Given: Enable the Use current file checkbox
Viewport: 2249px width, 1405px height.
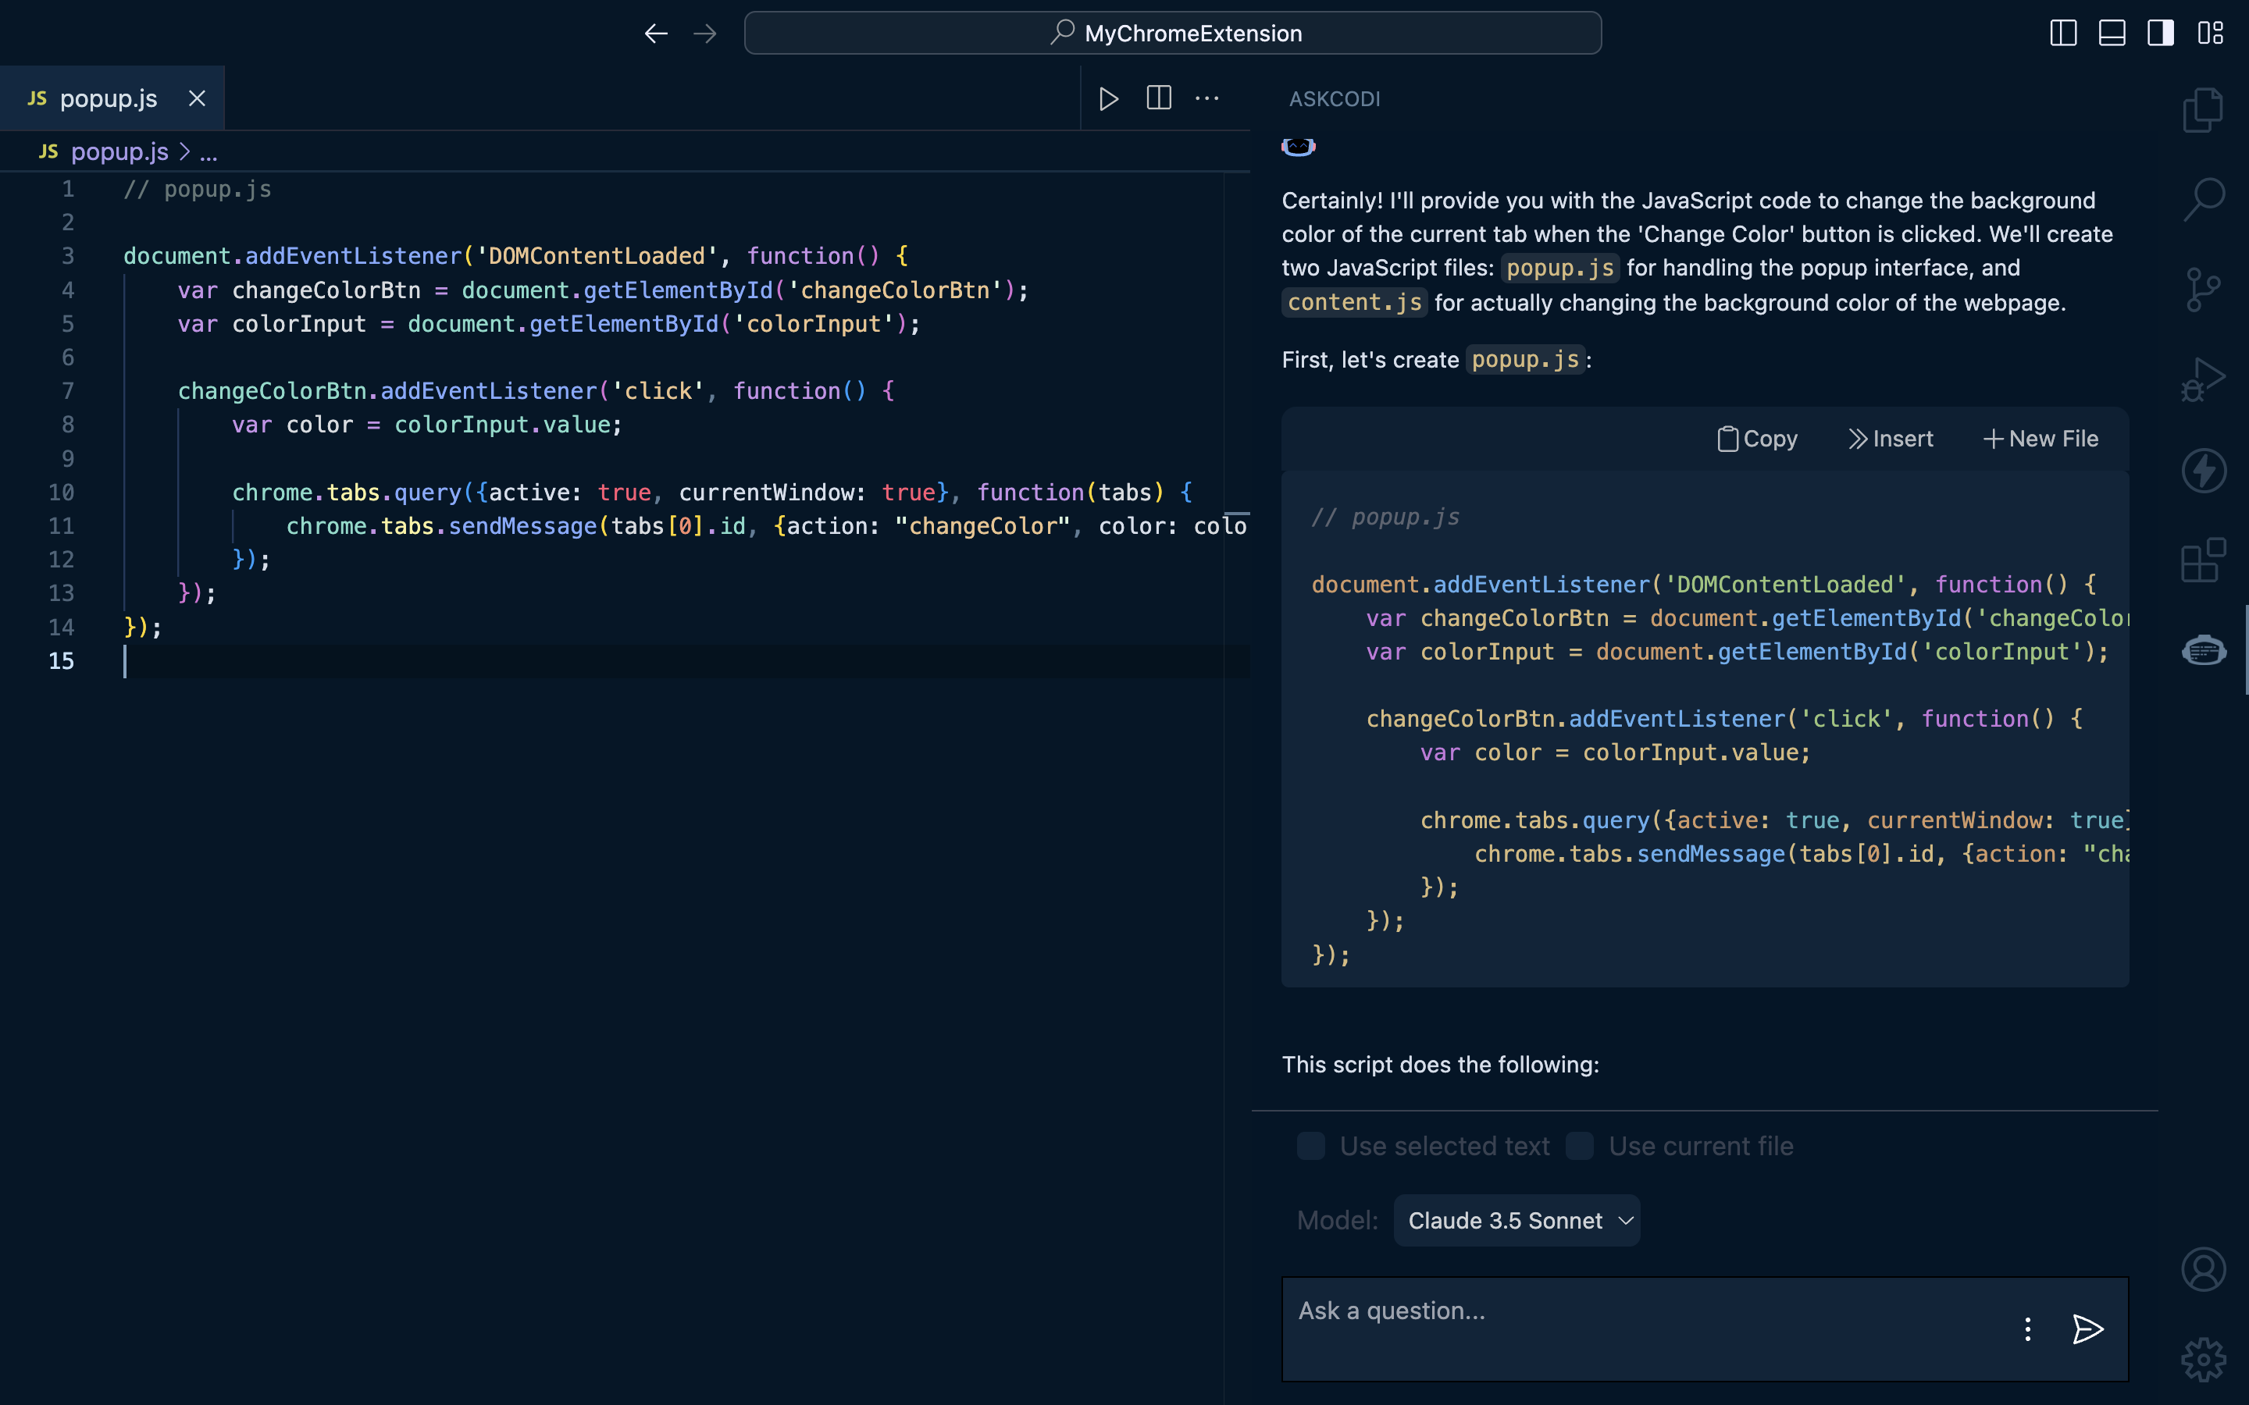Looking at the screenshot, I should click(1580, 1146).
